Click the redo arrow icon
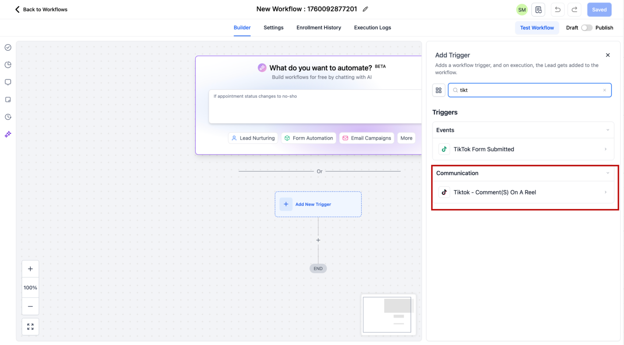Screen dimensions: 624x345 [x=574, y=9]
